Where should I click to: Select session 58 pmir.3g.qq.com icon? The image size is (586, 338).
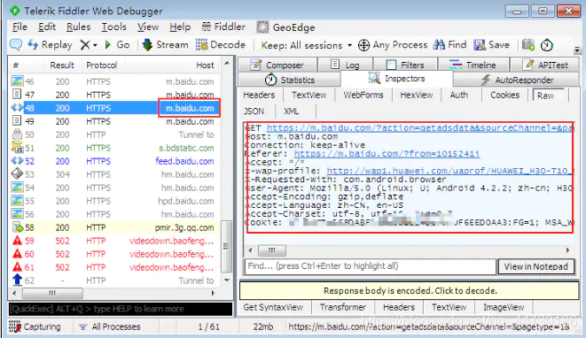point(17,227)
